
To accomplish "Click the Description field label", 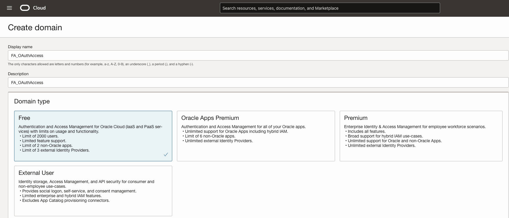I will pyautogui.click(x=18, y=74).
